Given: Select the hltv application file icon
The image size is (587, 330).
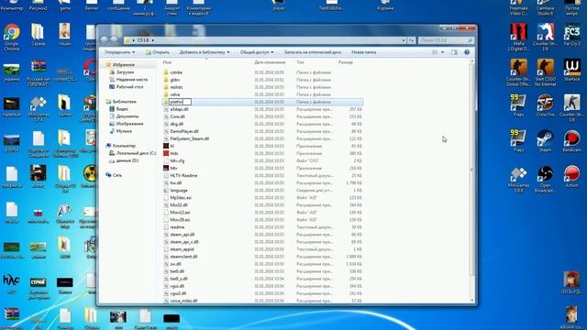Looking at the screenshot, I should click(x=166, y=168).
